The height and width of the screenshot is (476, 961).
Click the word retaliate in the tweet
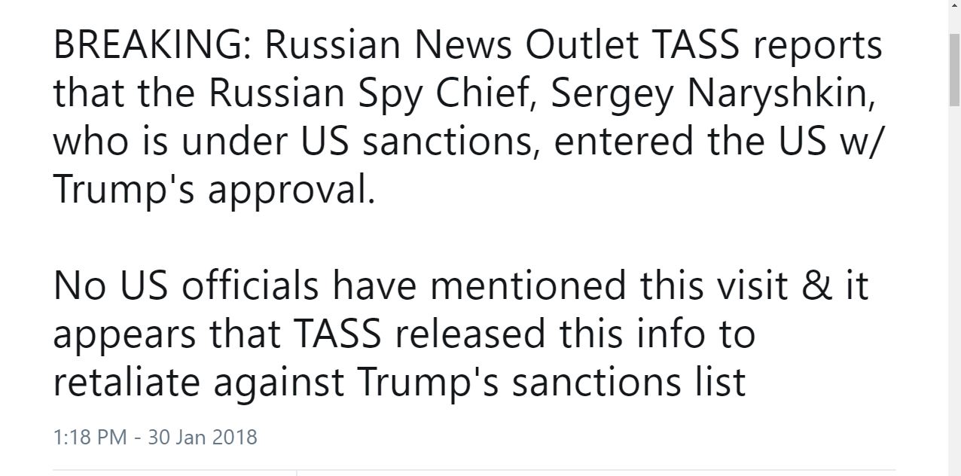pos(127,380)
